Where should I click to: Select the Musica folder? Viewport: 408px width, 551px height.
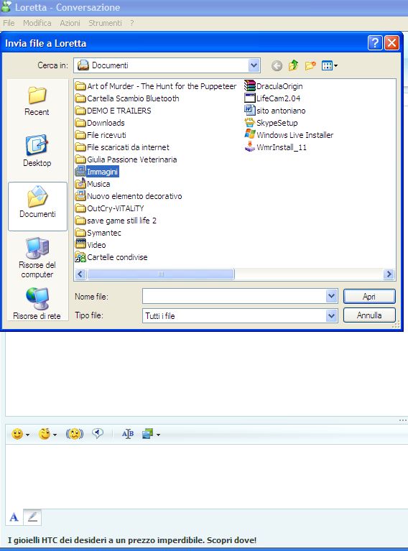[x=93, y=184]
